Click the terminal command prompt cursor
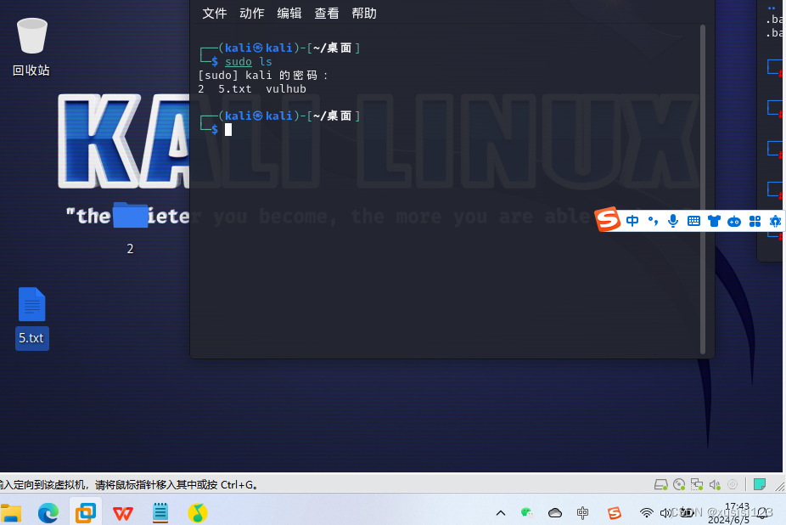Screen dimensions: 786x525 click(228, 129)
